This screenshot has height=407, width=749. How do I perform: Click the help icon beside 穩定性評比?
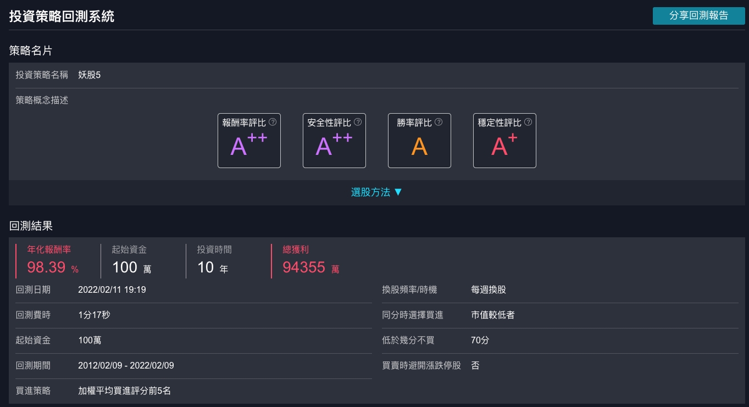[x=528, y=122]
